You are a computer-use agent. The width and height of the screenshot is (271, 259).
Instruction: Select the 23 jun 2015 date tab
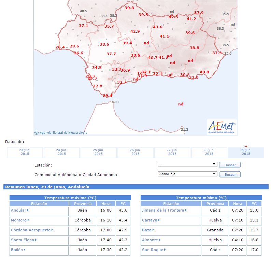[25, 153]
